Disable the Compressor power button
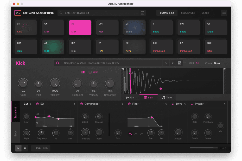This screenshot has height=161, width=242. click(x=81, y=104)
